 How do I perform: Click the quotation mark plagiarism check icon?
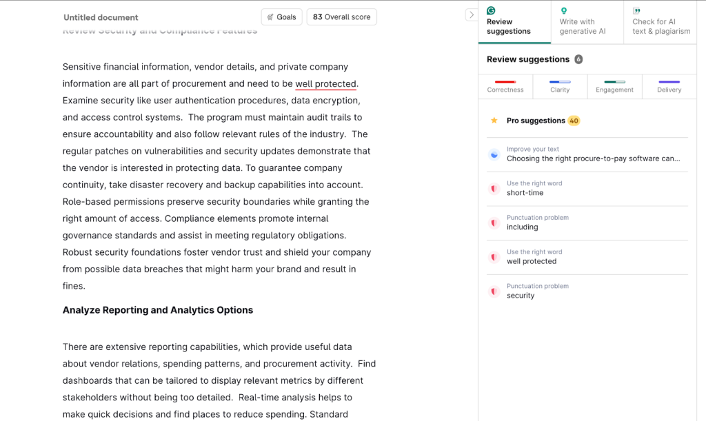pos(636,11)
